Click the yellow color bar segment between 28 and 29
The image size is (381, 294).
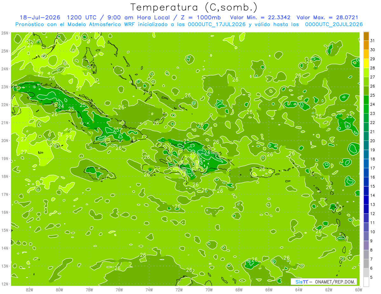tap(366, 64)
